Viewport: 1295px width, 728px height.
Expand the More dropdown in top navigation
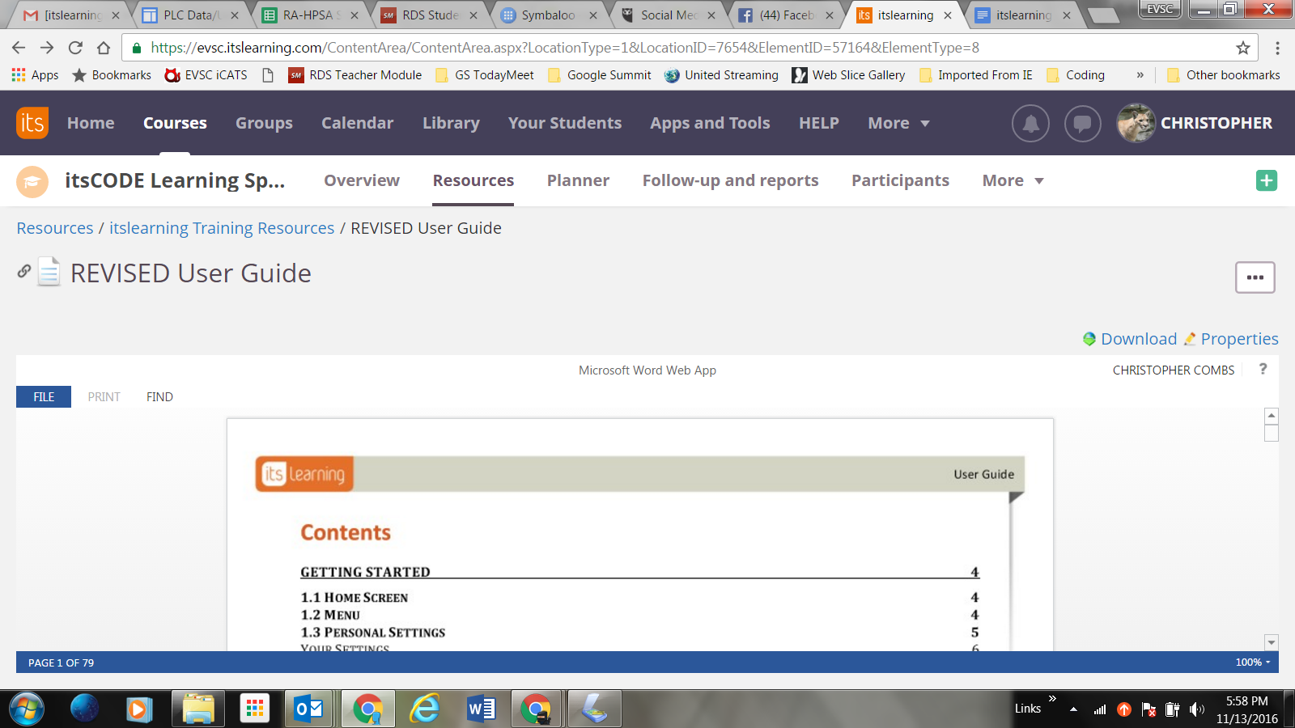click(898, 123)
